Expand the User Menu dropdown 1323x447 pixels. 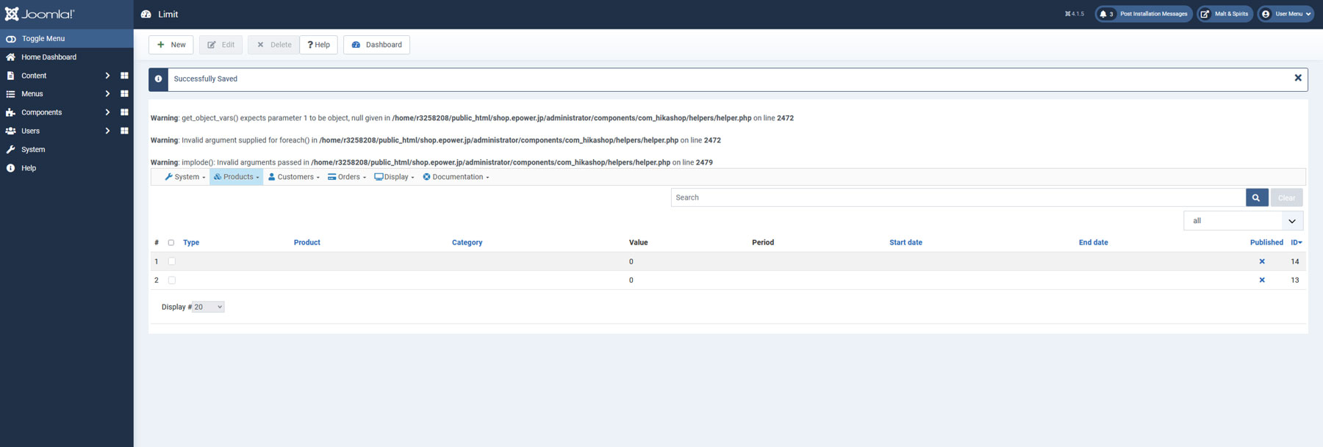(1286, 14)
